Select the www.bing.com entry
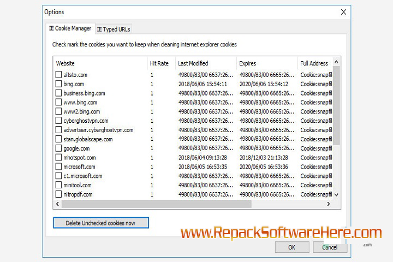The image size is (393, 262). click(x=80, y=102)
